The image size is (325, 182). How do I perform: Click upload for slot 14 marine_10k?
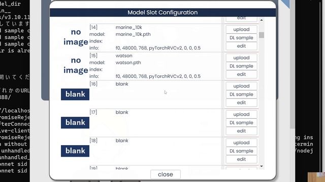[x=241, y=29]
